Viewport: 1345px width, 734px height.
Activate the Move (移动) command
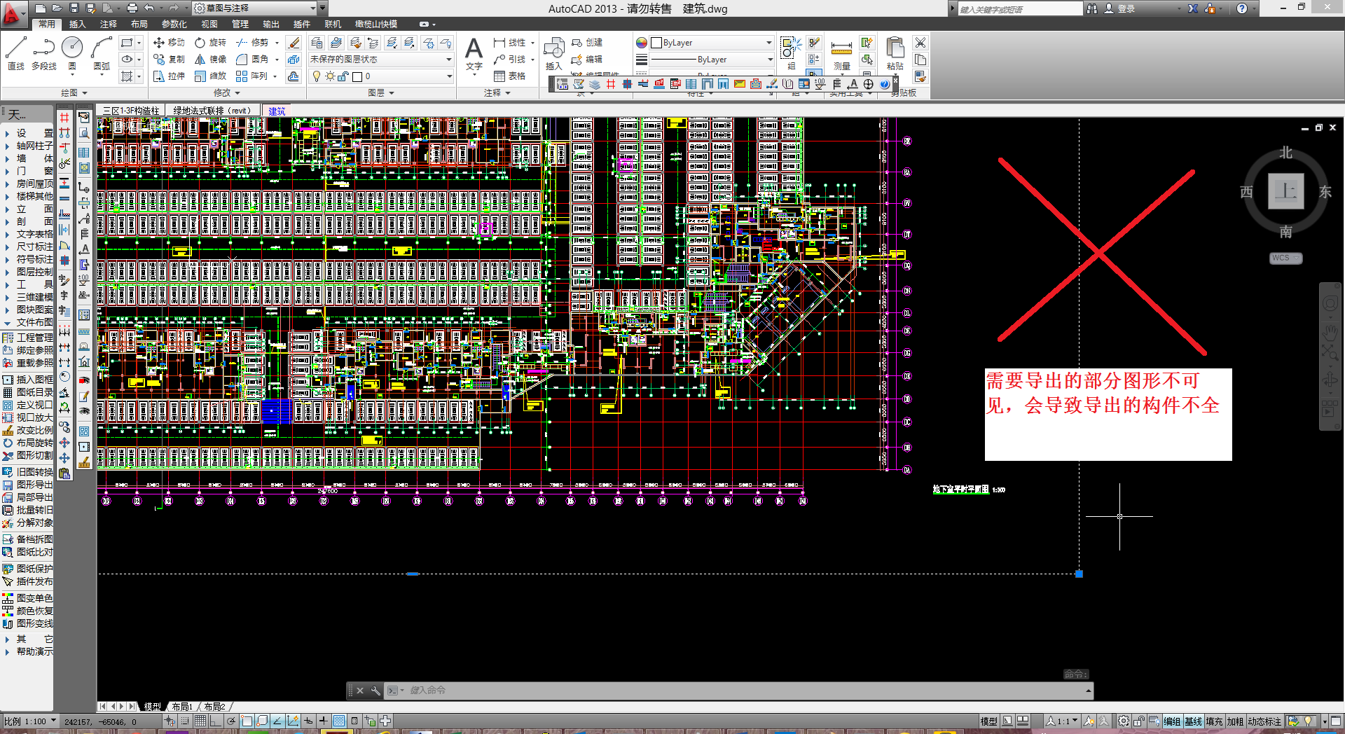click(x=169, y=42)
